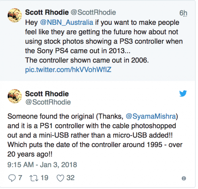Open the @NBN_Australia mention link

pyautogui.click(x=59, y=24)
